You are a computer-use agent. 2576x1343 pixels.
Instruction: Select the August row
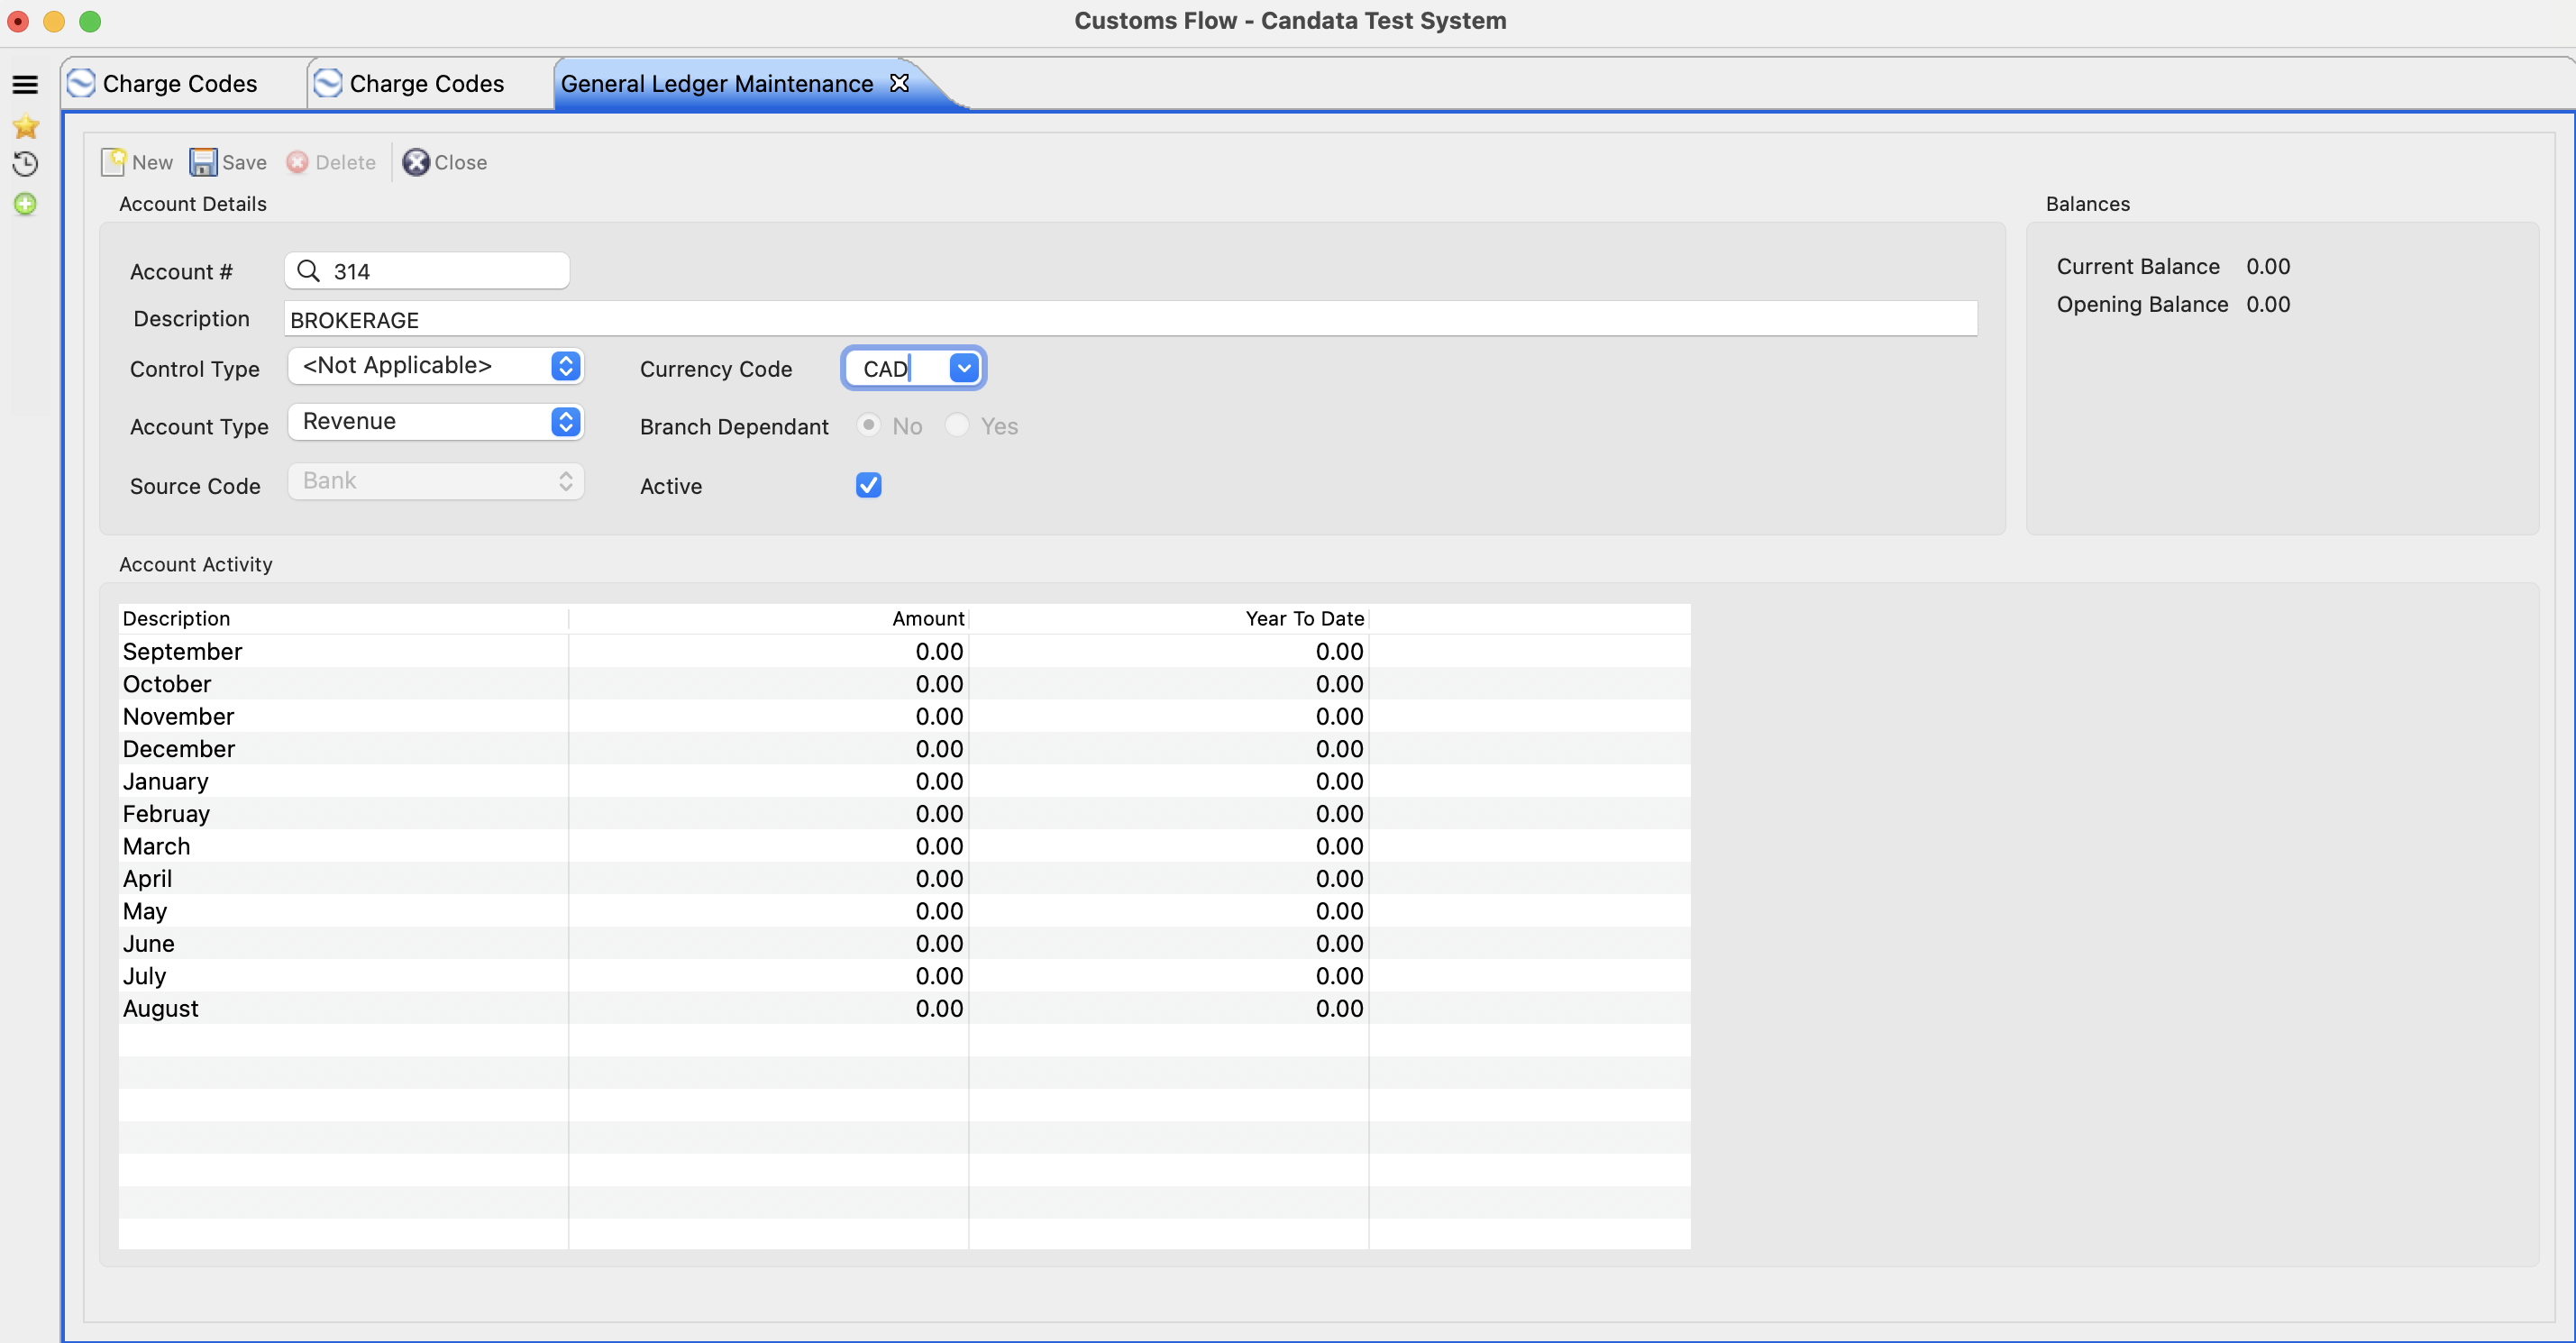pos(904,1009)
